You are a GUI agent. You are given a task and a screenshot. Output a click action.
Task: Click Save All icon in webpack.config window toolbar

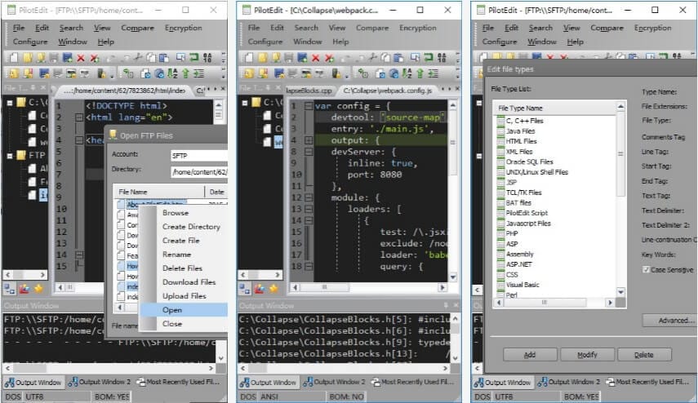coord(302,58)
